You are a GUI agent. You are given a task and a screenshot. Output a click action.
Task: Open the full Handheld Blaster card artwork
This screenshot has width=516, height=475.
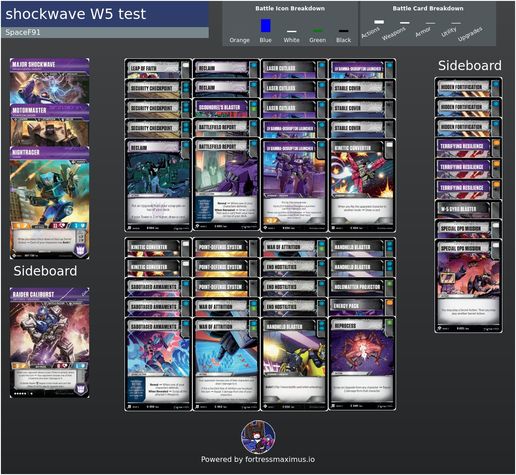(294, 352)
